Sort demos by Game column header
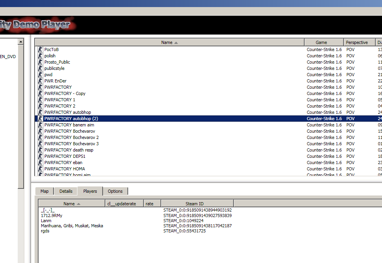Screen dimensions: 382x263 321,42
